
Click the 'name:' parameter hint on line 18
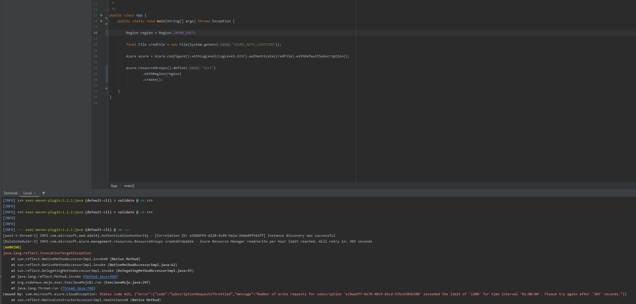click(x=225, y=44)
